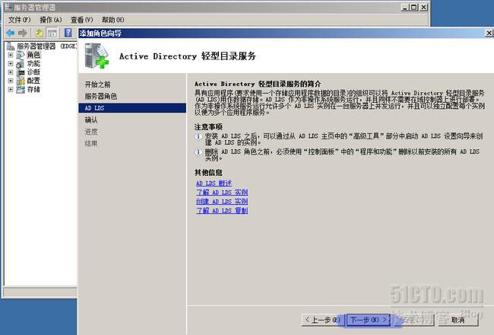Screen dimensions: 494x335
Task: Click the 配置 node icon in tree
Action: click(x=21, y=81)
